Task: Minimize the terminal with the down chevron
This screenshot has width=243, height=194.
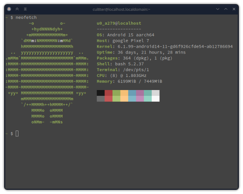Action: (x=218, y=9)
